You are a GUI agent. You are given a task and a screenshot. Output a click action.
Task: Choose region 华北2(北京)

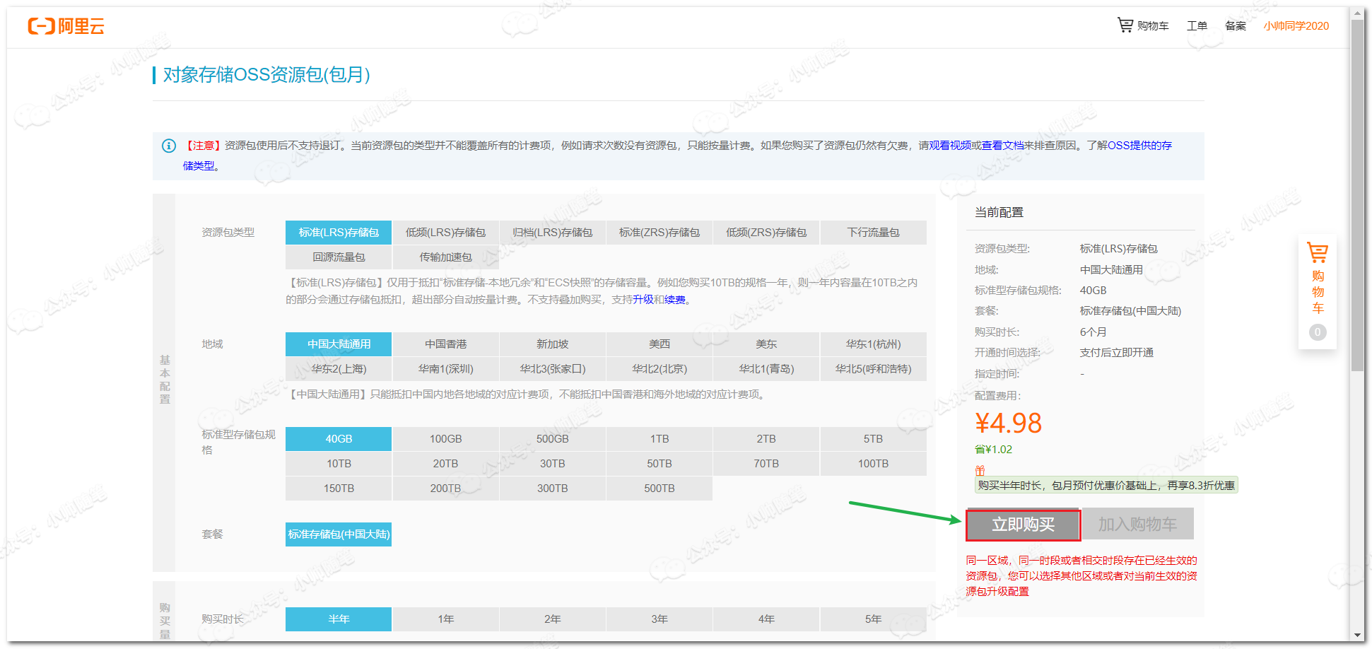(x=659, y=369)
